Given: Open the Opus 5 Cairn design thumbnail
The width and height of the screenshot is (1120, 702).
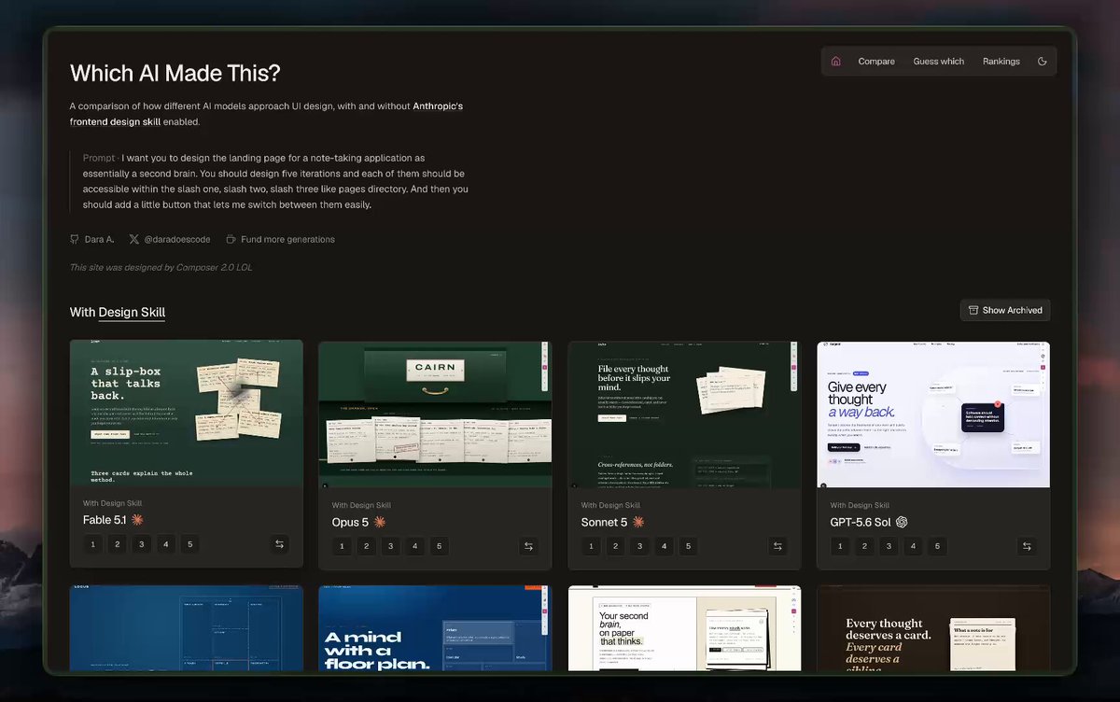Looking at the screenshot, I should pos(435,414).
